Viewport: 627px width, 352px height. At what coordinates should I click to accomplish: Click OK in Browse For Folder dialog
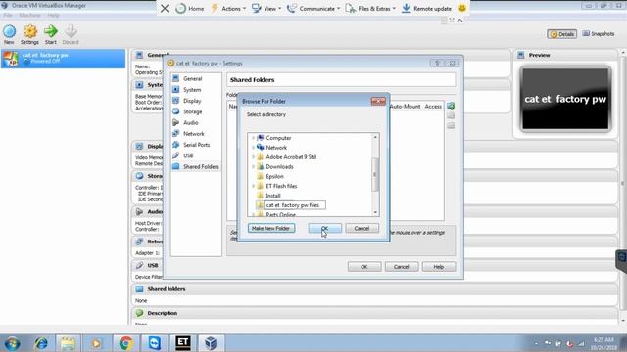(x=324, y=228)
